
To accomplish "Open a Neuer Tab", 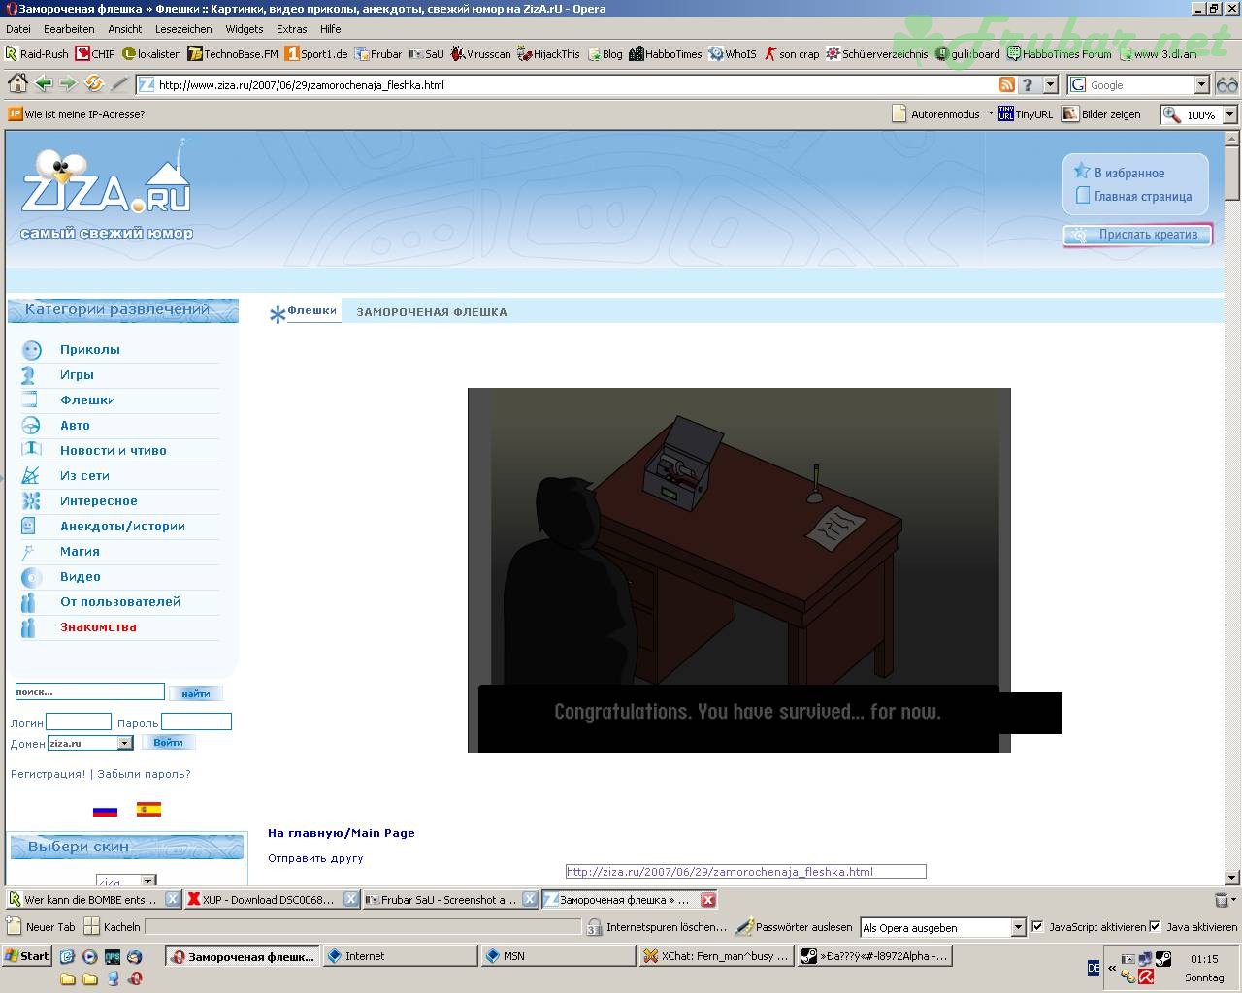I will 41,927.
